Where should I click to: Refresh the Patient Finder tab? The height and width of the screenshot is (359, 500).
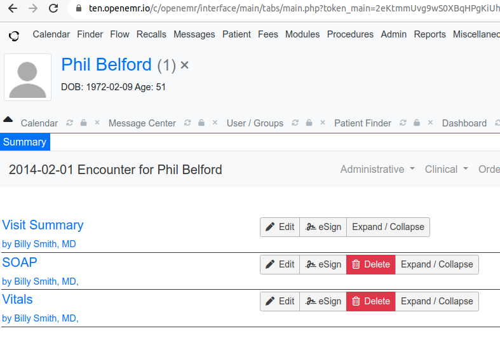(x=403, y=123)
